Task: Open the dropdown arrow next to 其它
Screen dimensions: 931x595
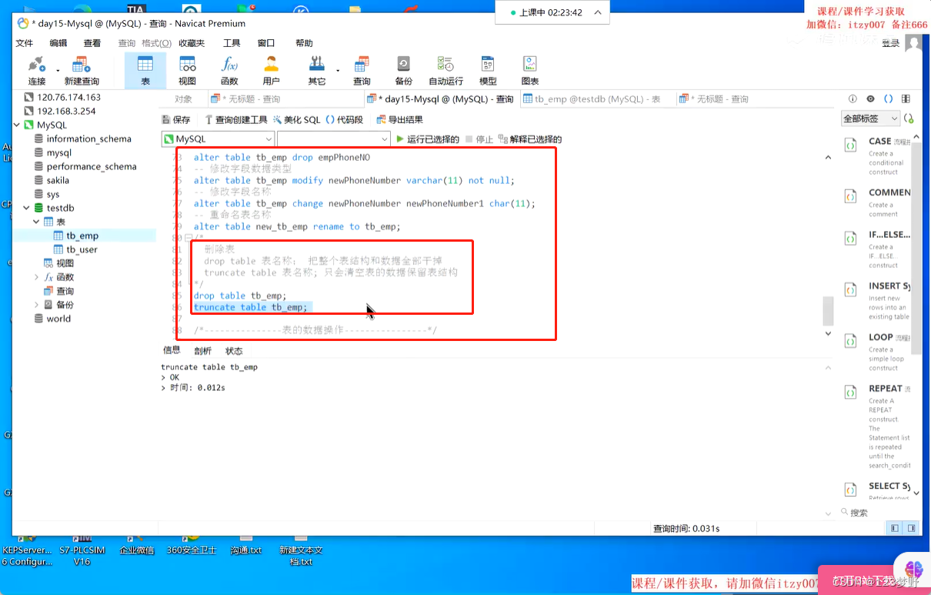Action: 338,71
